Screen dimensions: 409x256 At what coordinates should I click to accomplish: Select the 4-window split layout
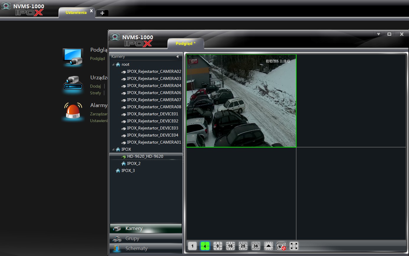click(x=205, y=246)
